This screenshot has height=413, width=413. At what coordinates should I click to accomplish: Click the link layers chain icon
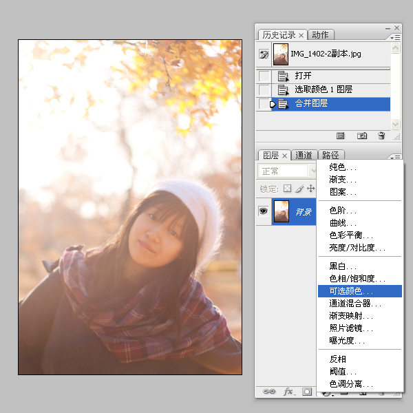pos(268,392)
